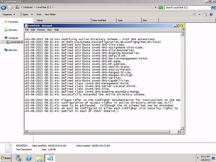This screenshot has height=162, width=216.
Task: Open the Organize dropdown menu
Action: point(9,14)
